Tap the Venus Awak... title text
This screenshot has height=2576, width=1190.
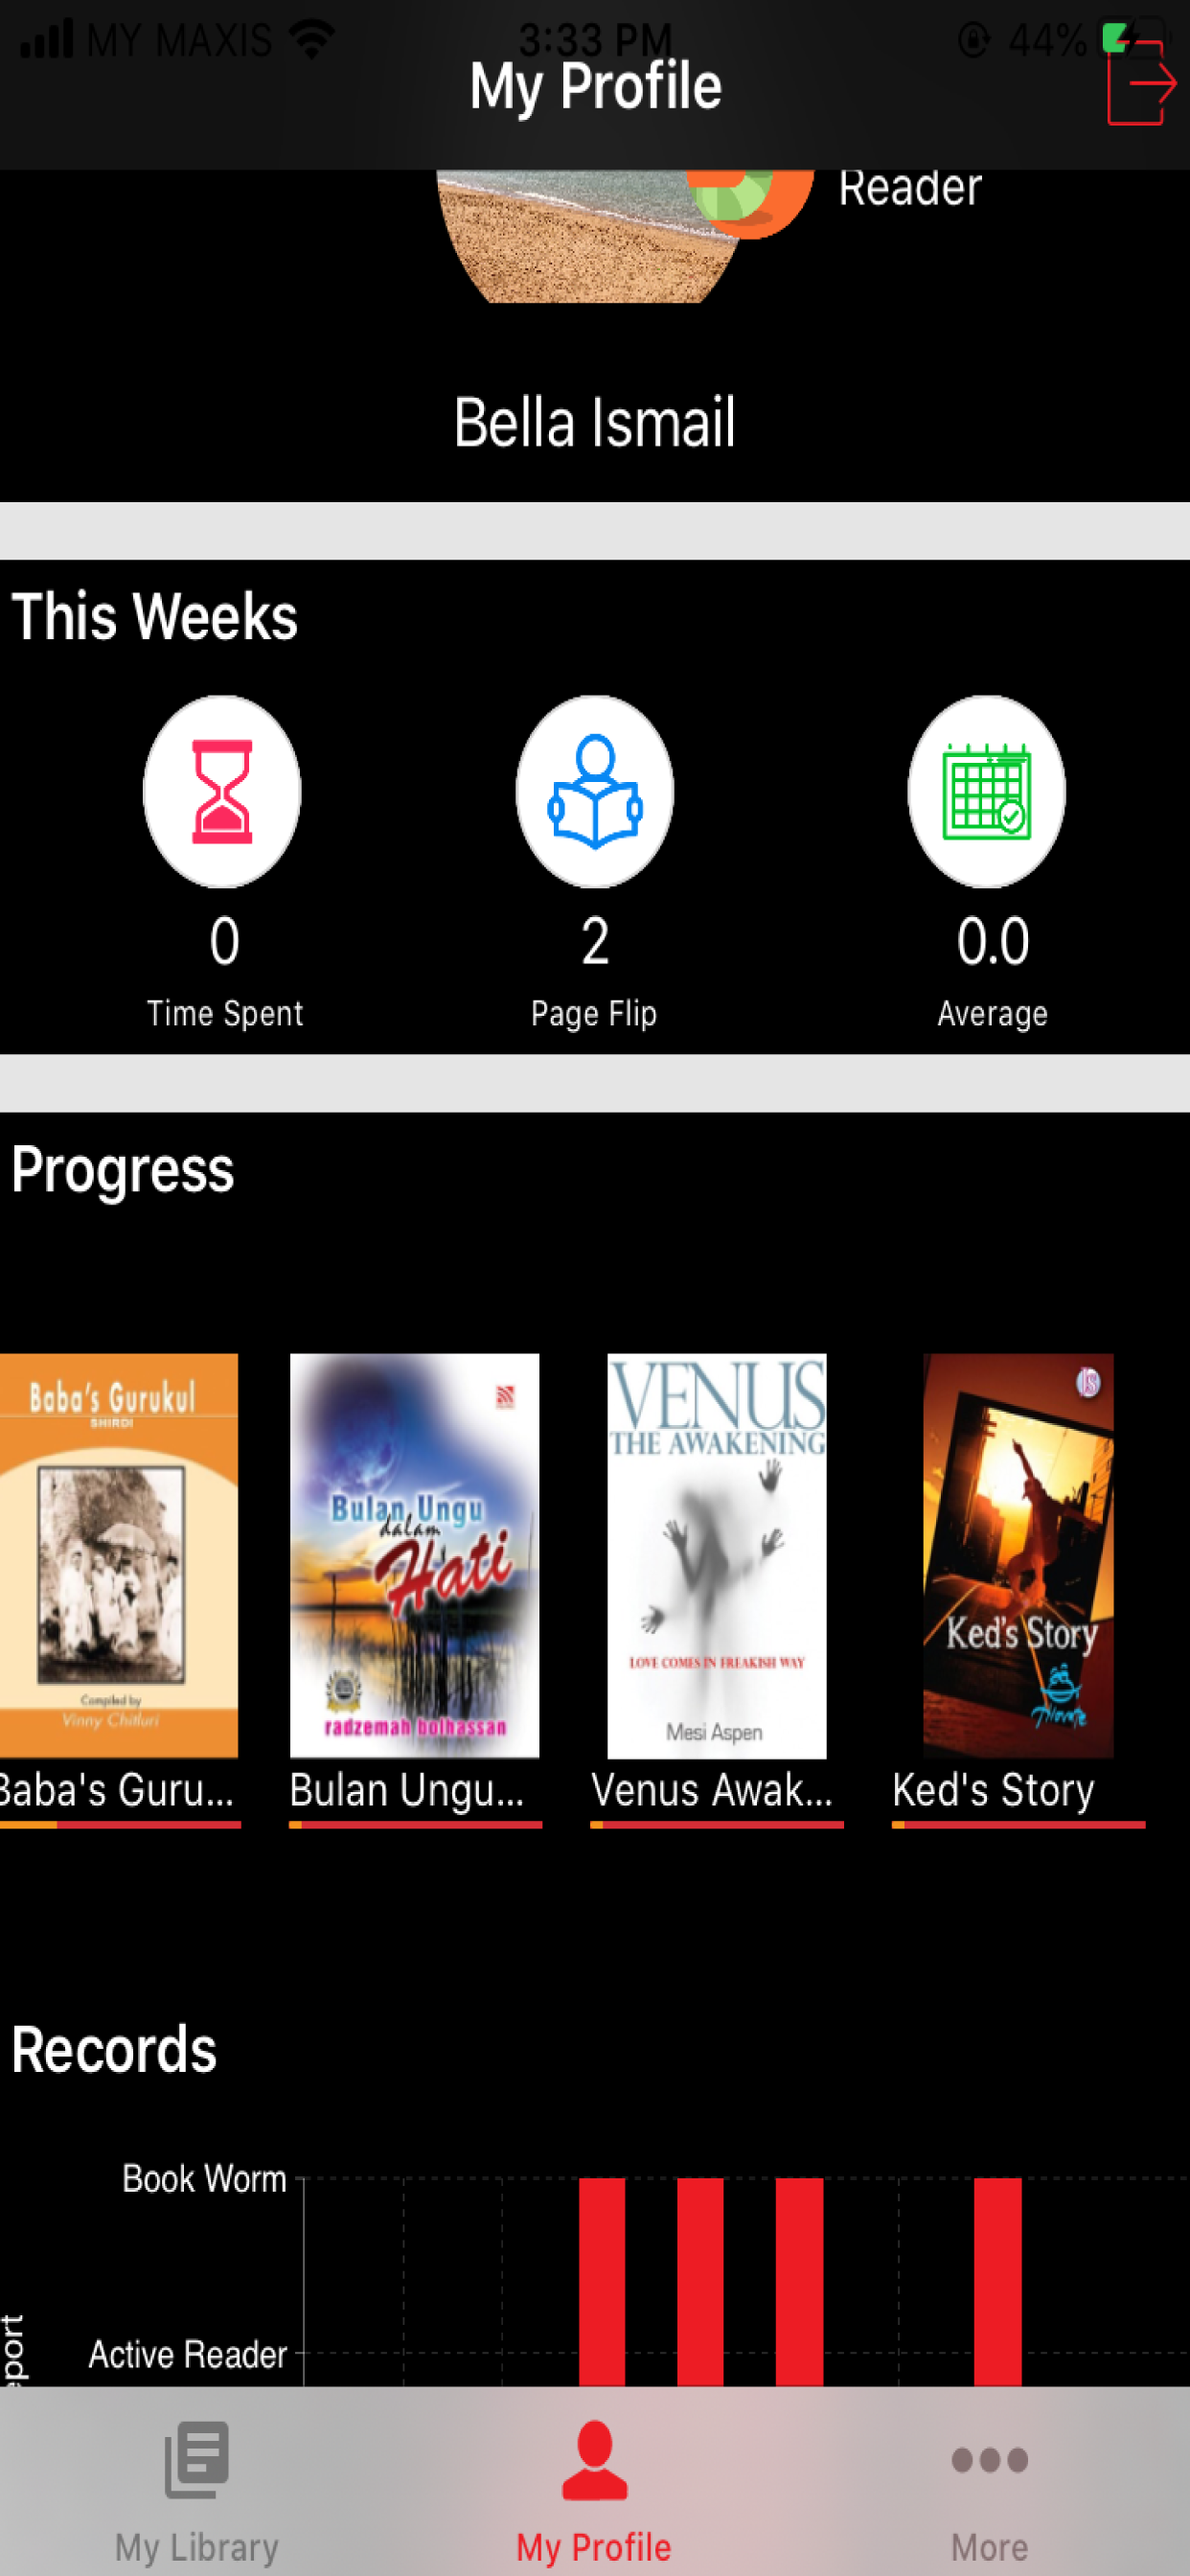click(x=712, y=1790)
